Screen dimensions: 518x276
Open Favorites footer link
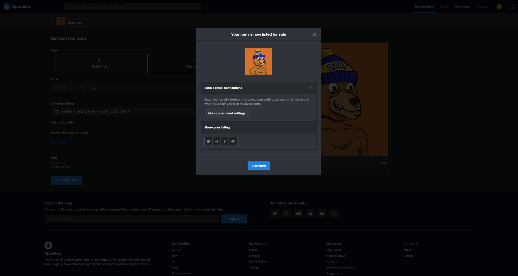pyautogui.click(x=255, y=256)
